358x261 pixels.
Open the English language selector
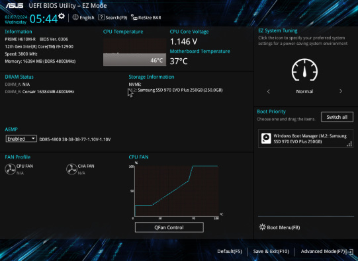[83, 18]
